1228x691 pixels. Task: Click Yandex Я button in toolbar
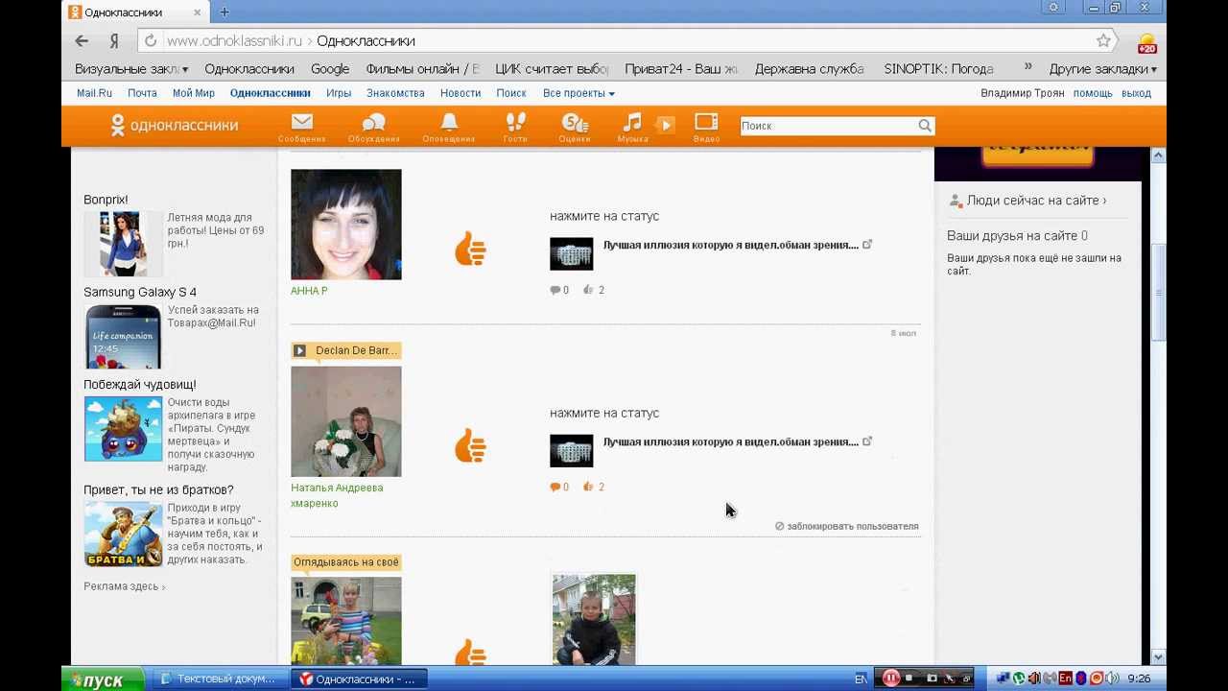pyautogui.click(x=114, y=41)
